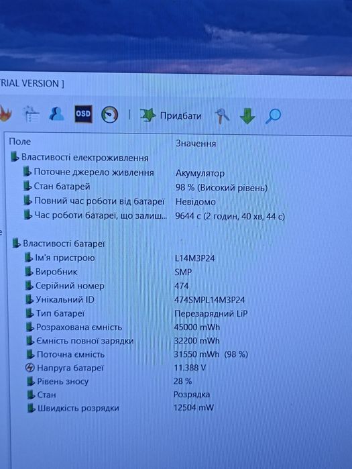Click the battery icon beside Властивості батареї
352x469 pixels.
coord(17,244)
